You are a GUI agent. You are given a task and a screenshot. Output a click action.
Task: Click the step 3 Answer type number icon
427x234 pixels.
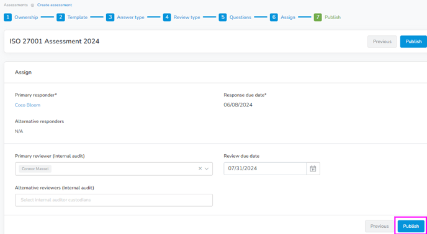(110, 17)
